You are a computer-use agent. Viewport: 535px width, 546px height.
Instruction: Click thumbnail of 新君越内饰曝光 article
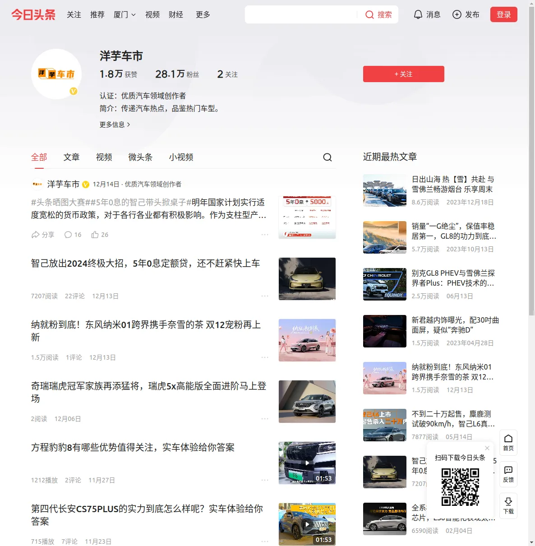tap(385, 331)
